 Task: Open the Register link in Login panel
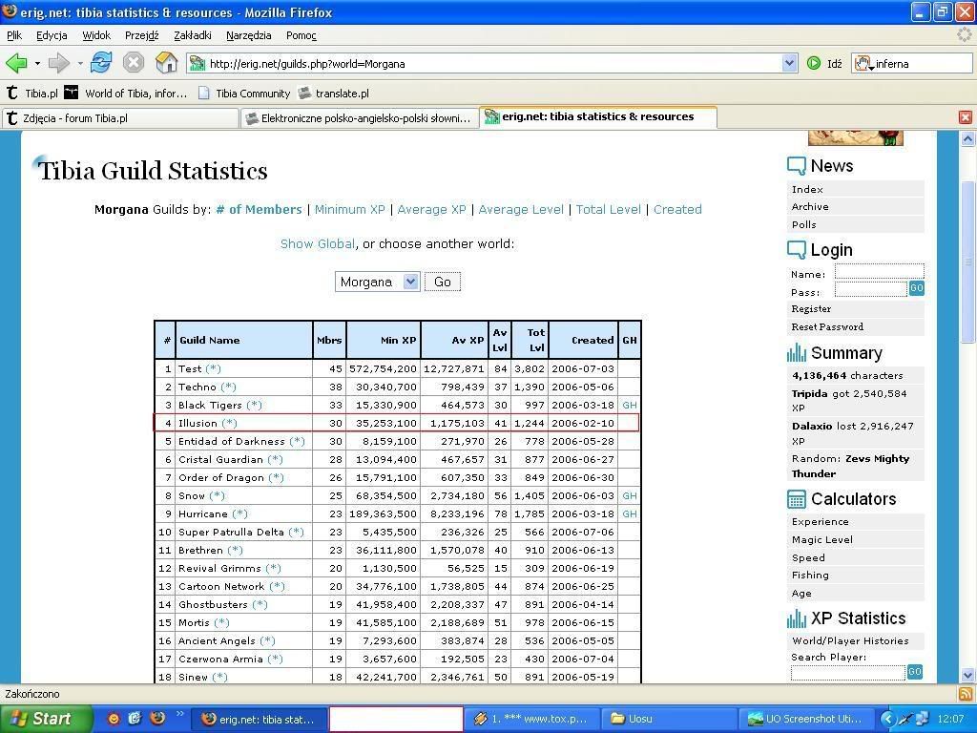pyautogui.click(x=811, y=308)
